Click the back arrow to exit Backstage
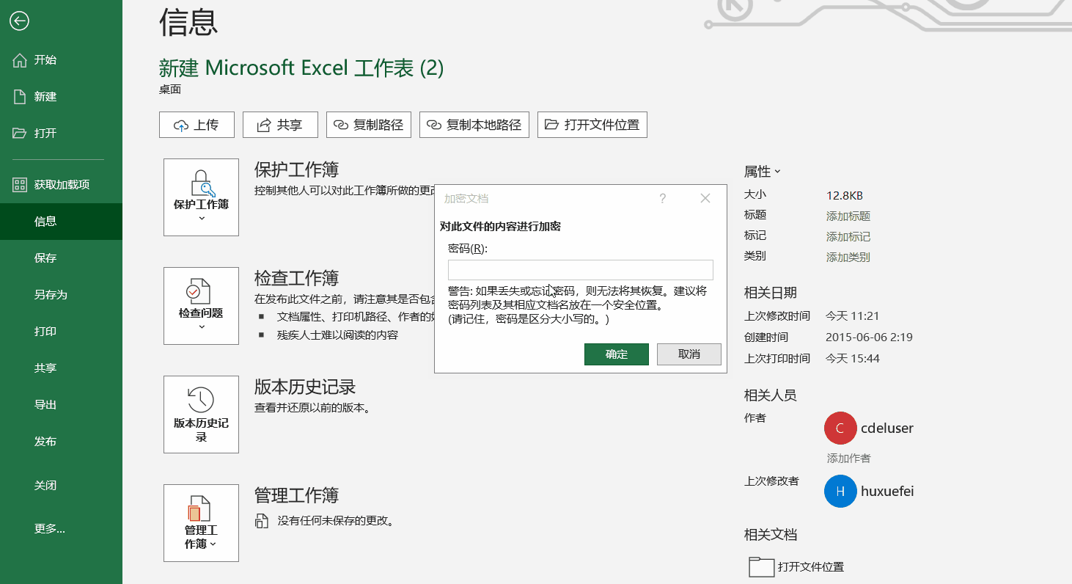 coord(18,21)
